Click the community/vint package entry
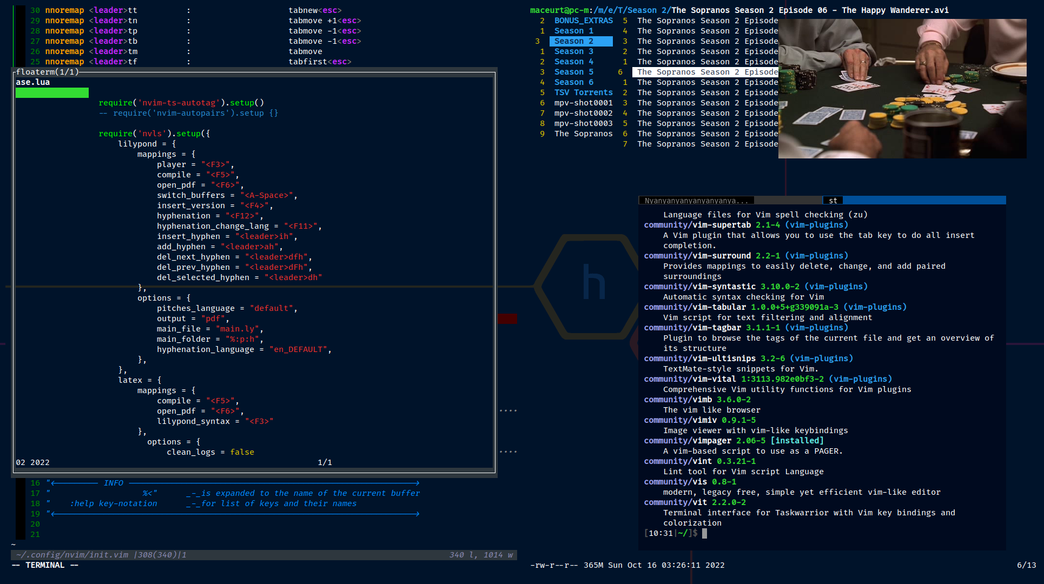Viewport: 1044px width, 584px height. pyautogui.click(x=699, y=461)
